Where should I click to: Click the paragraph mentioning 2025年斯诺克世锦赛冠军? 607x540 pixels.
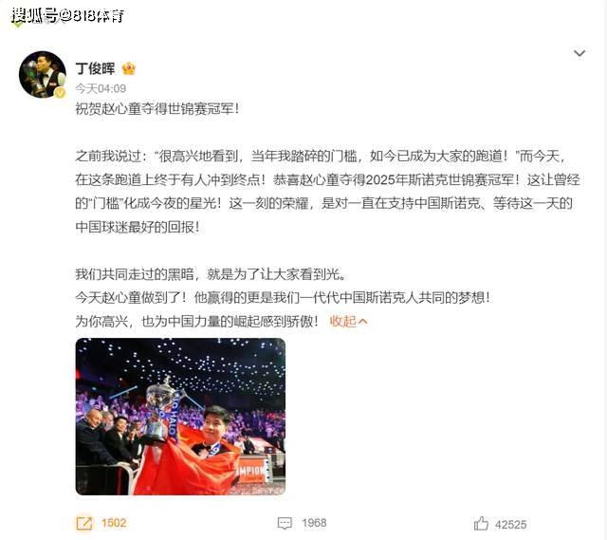(327, 192)
